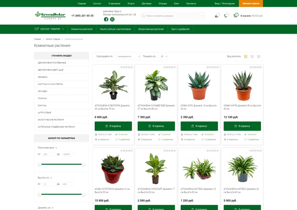
Task: Open the Facebook page icon
Action: (106, 19)
